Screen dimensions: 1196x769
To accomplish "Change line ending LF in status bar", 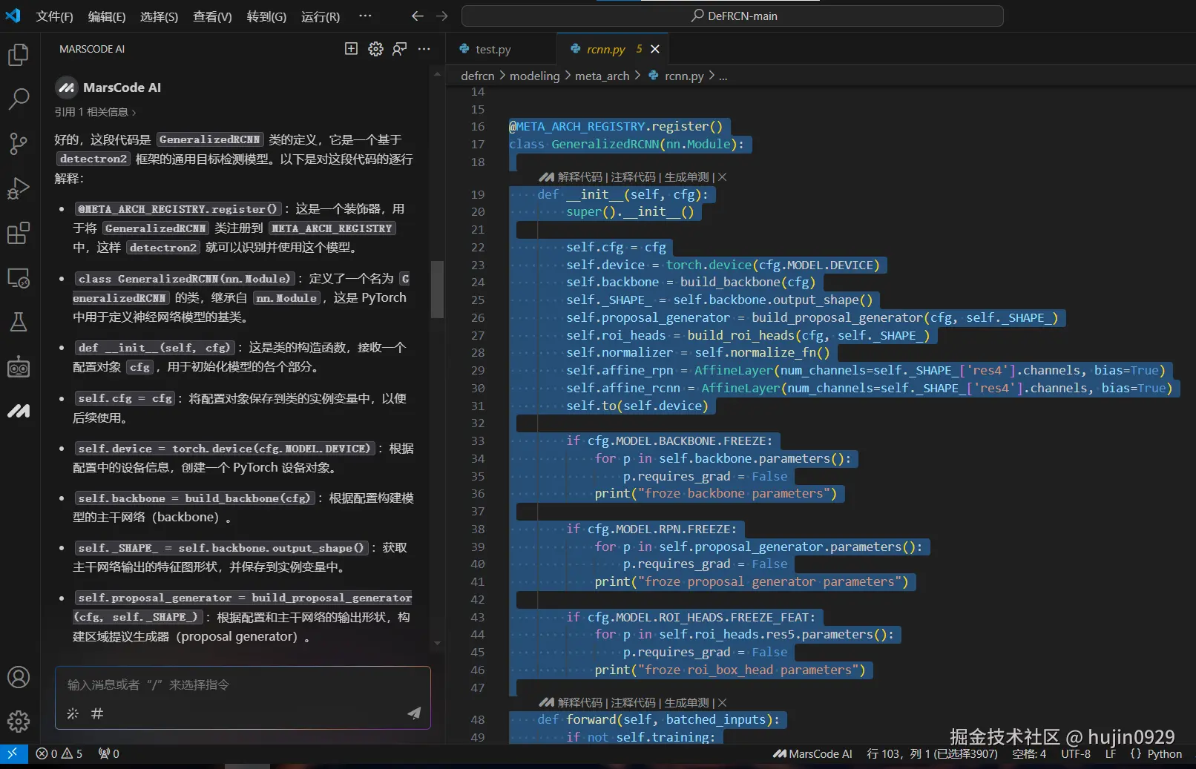I will 1110,753.
